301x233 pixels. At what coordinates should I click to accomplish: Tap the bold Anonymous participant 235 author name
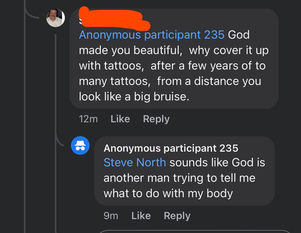click(x=171, y=148)
